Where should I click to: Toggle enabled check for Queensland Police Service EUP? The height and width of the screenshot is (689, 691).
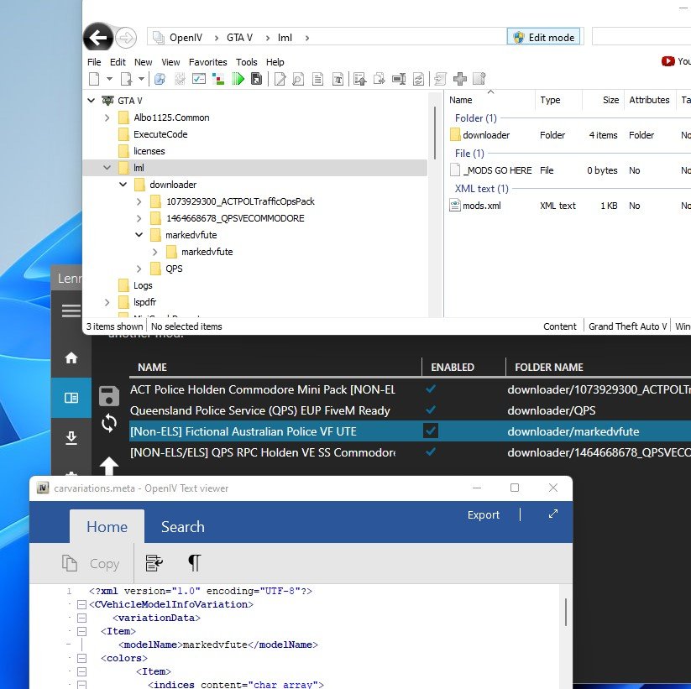pos(431,410)
